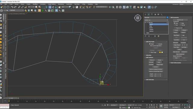Image resolution: width=193 pixels, height=109 pixels.
Task: Open the Create tab plus icon in command panel
Action: [x=145, y=15]
